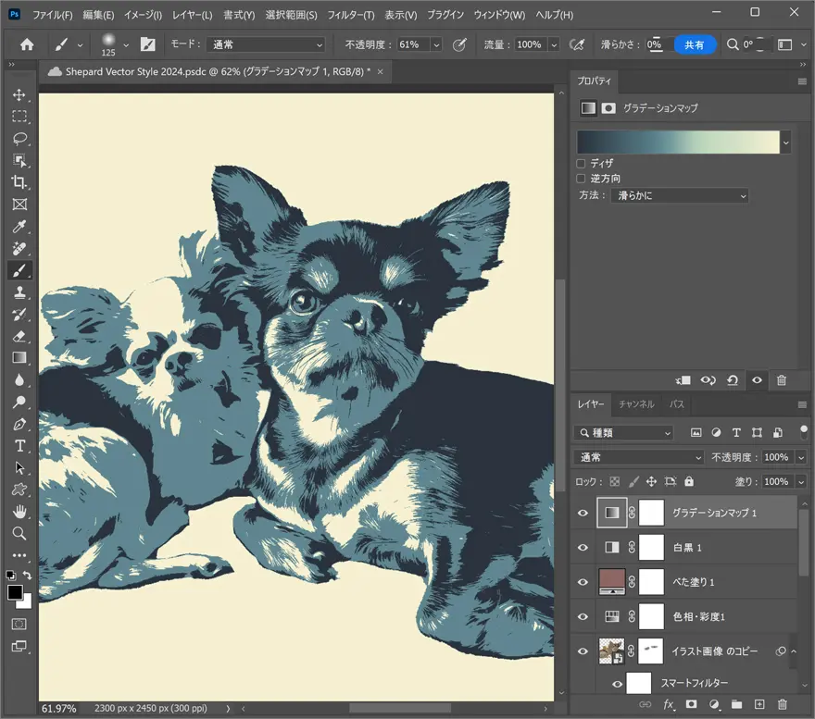Select the Lasso tool

click(x=19, y=139)
